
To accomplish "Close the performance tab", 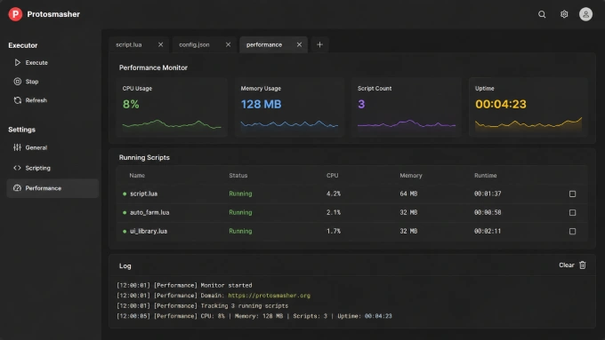I will (x=299, y=44).
